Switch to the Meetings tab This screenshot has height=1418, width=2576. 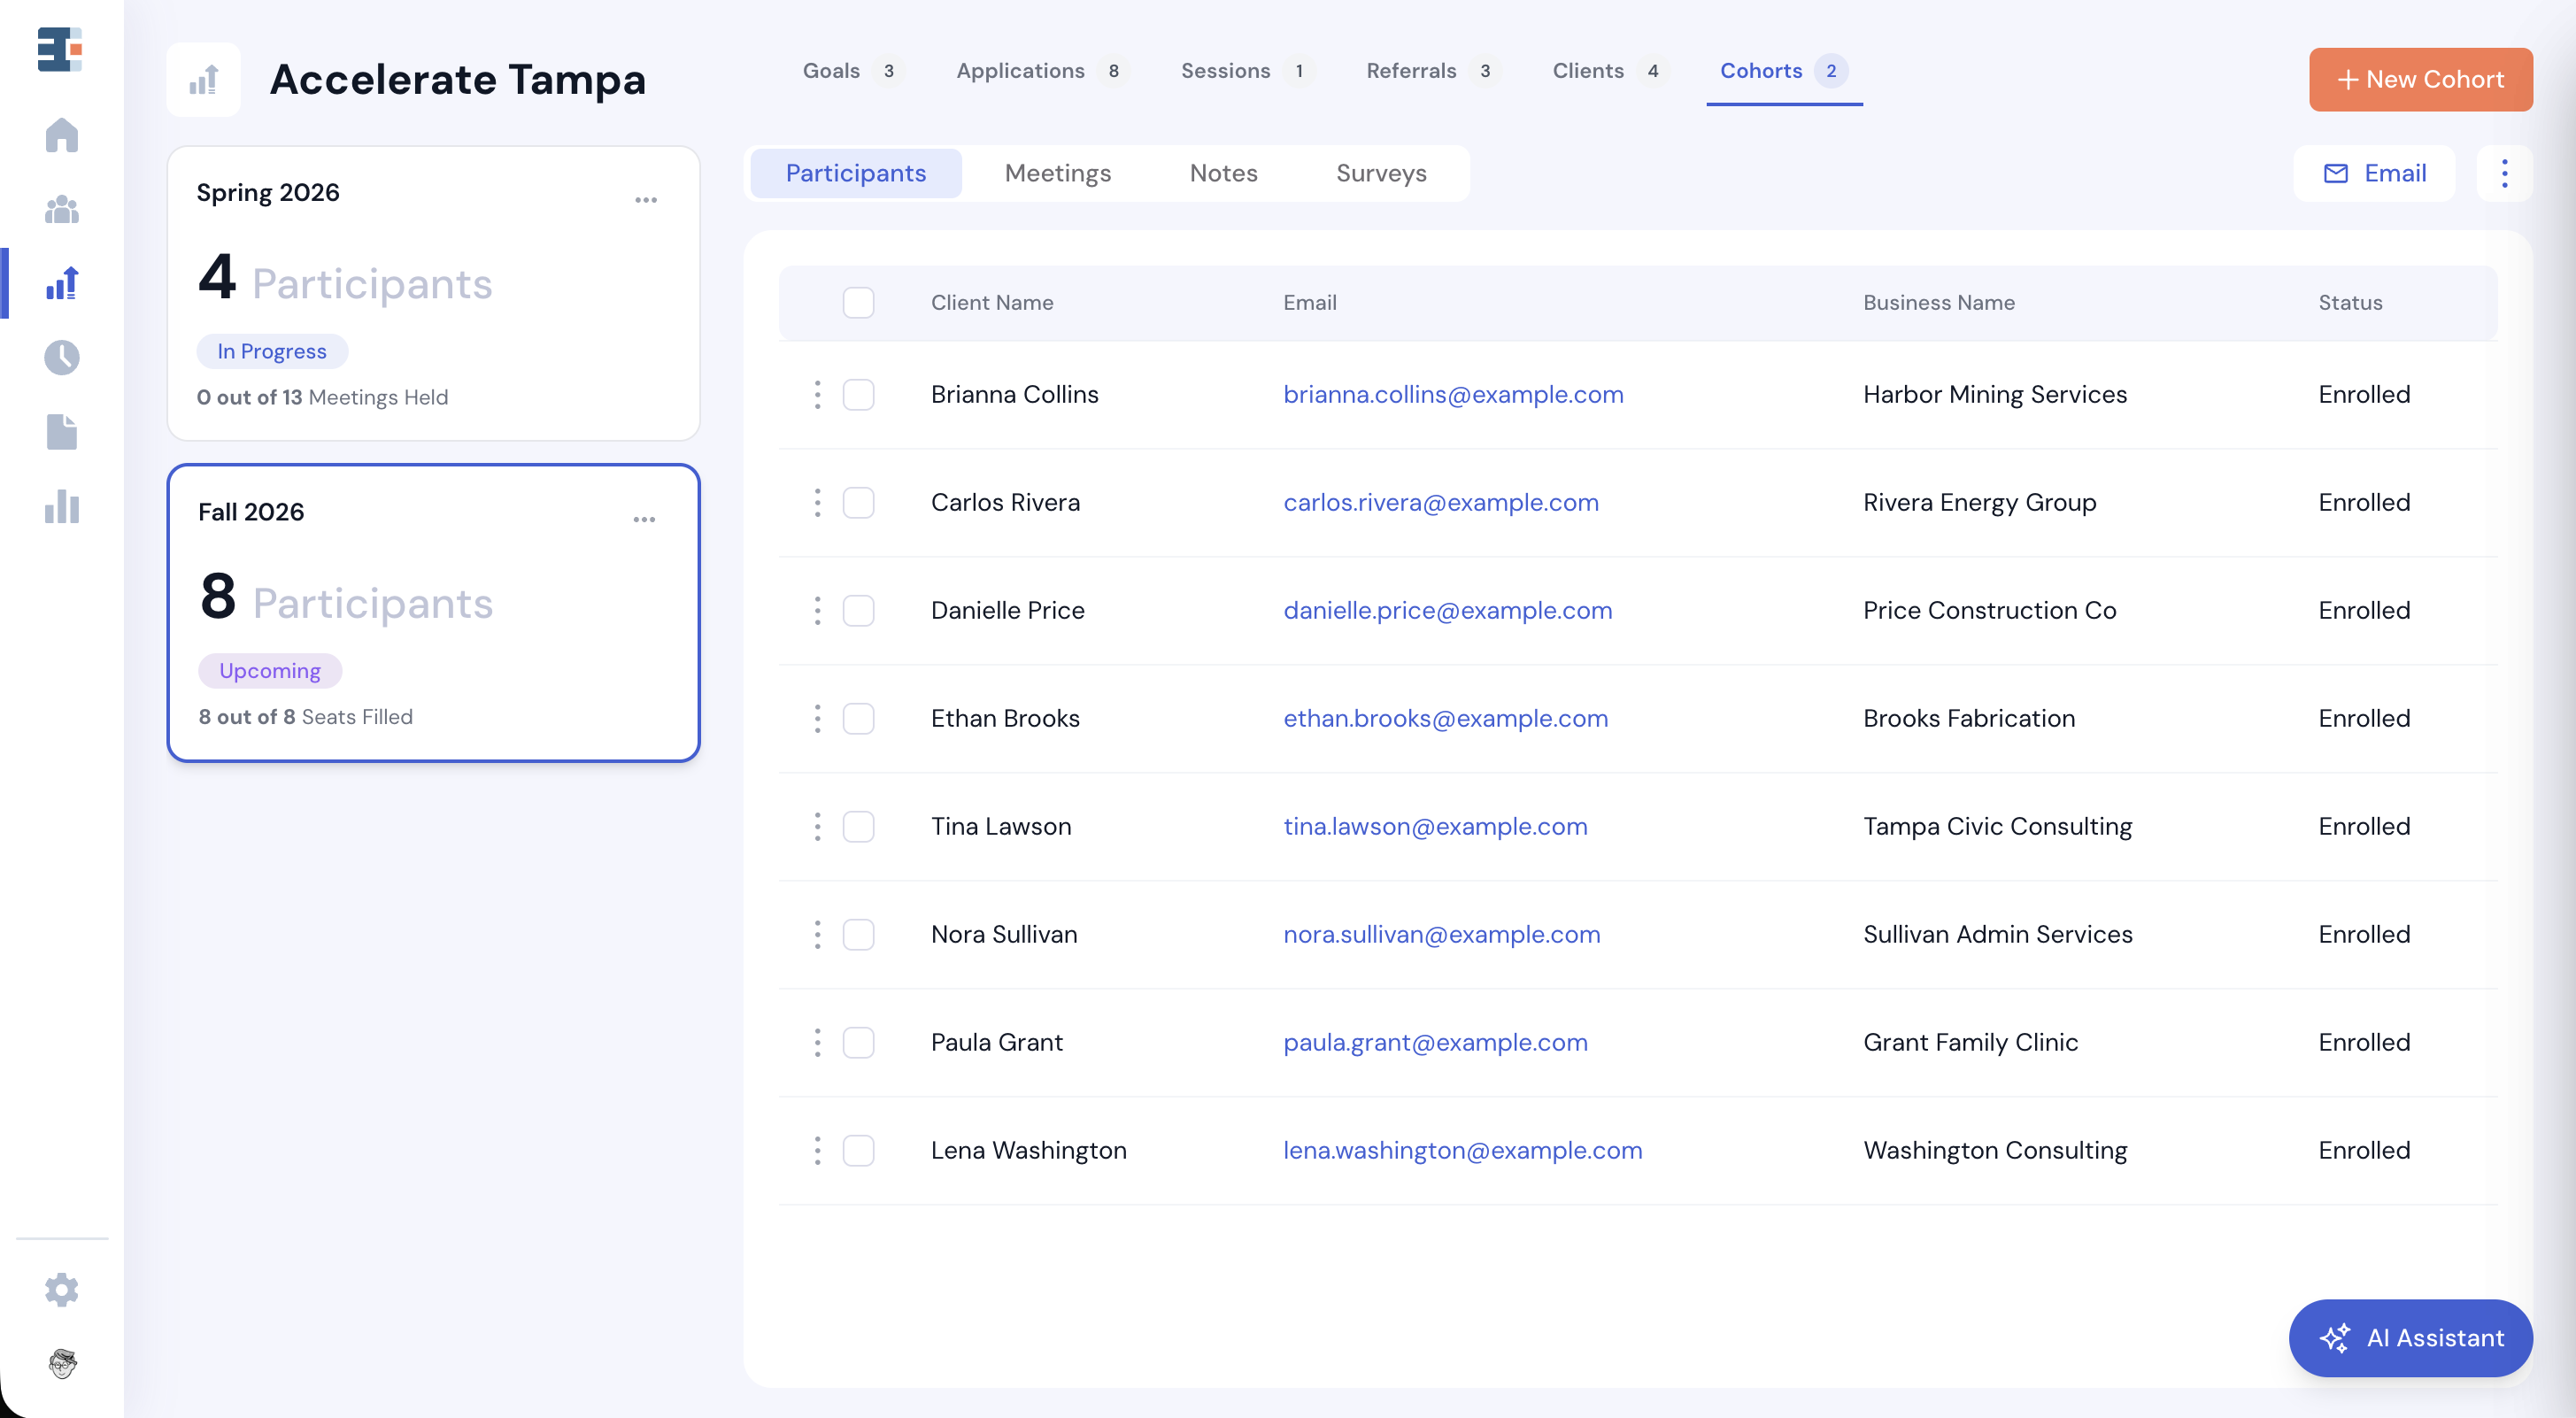1057,173
